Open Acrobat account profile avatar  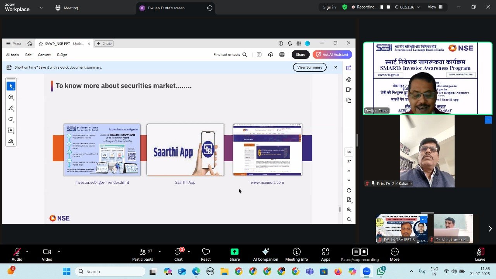click(307, 43)
